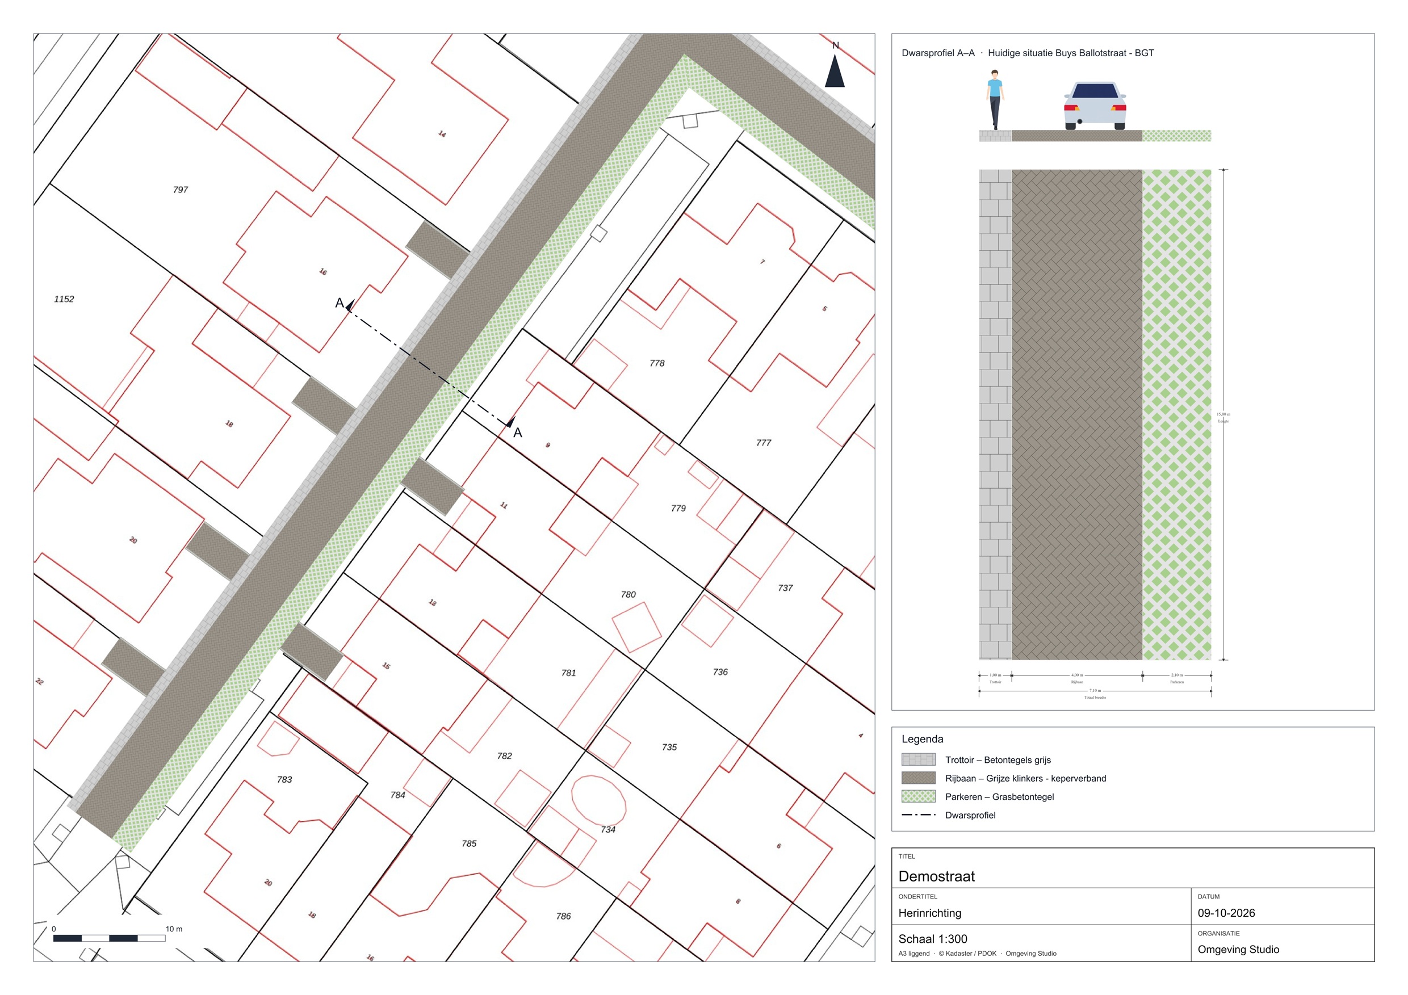Click the date value '09-10-2026'
This screenshot has height=995, width=1408.
1226,913
